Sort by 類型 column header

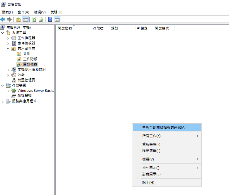tap(122, 28)
